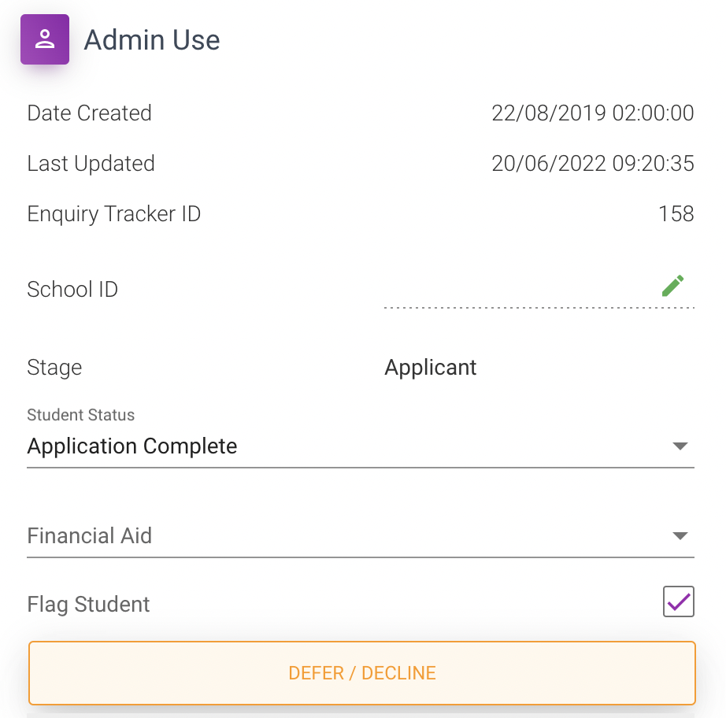Edit School ID with green pencil icon
Viewport: 726px width, 718px height.
[672, 286]
